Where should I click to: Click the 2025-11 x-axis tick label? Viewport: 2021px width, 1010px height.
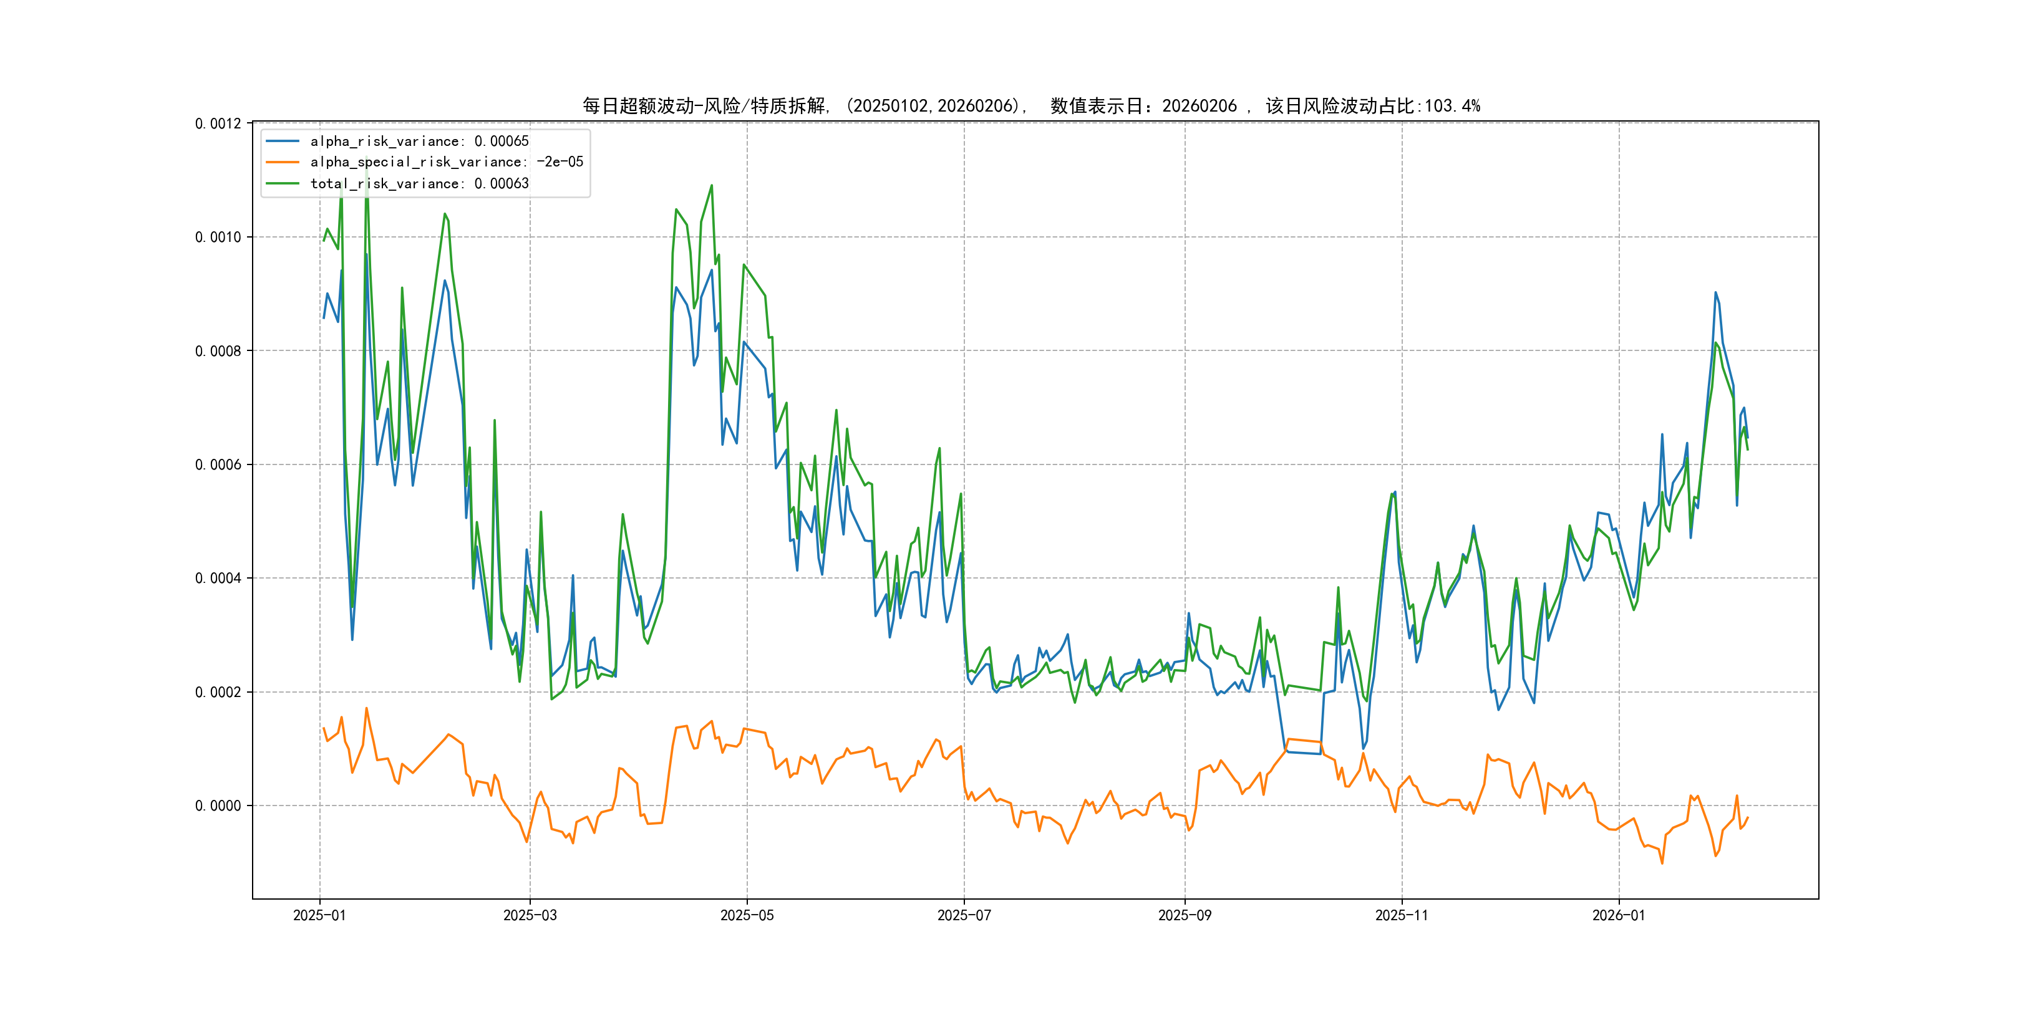(1401, 915)
